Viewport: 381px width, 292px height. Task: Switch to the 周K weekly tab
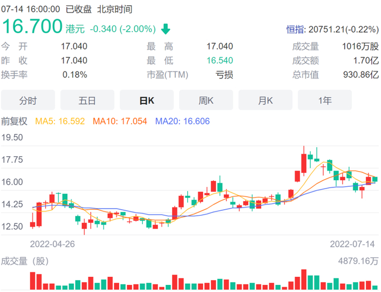click(206, 100)
